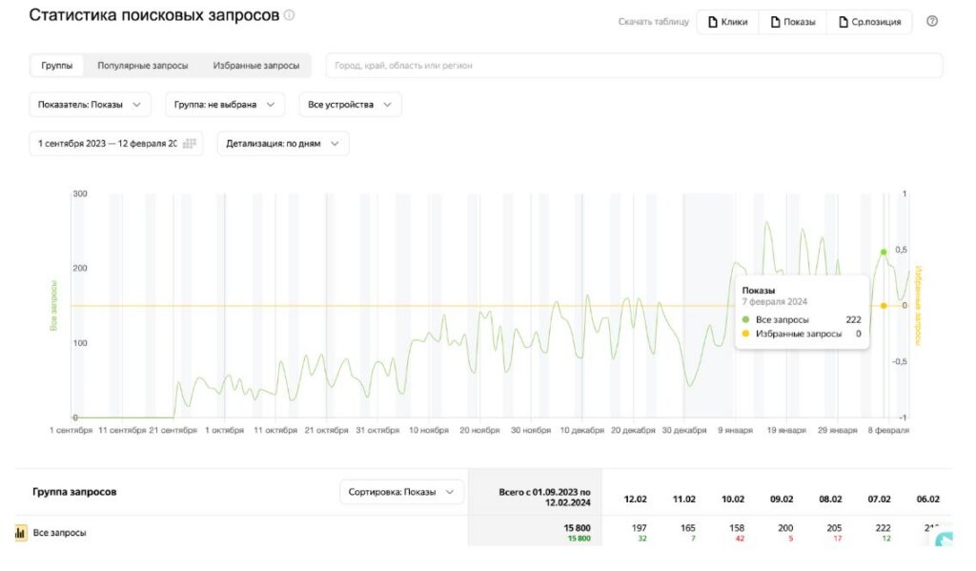
Task: Click the date range 1 сентября 2023 field
Action: pyautogui.click(x=107, y=143)
